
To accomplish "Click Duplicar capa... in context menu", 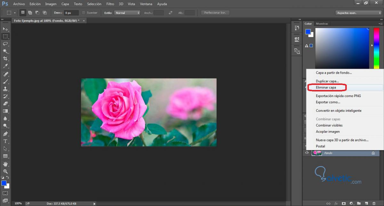I will click(327, 81).
